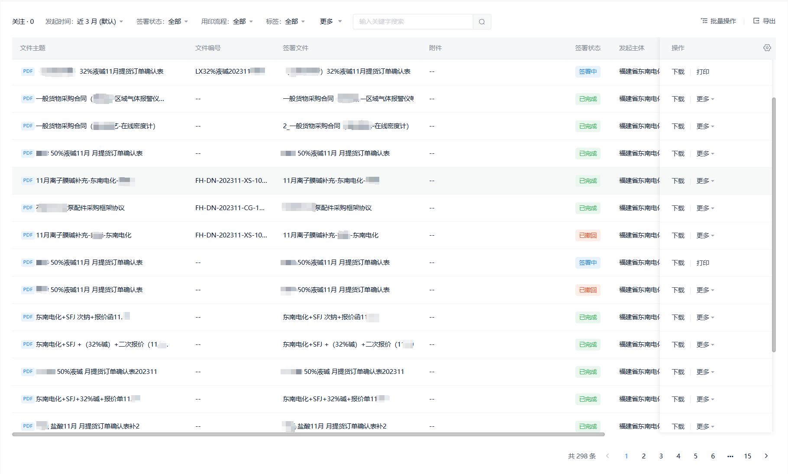Go to next page arrow

tap(766, 456)
